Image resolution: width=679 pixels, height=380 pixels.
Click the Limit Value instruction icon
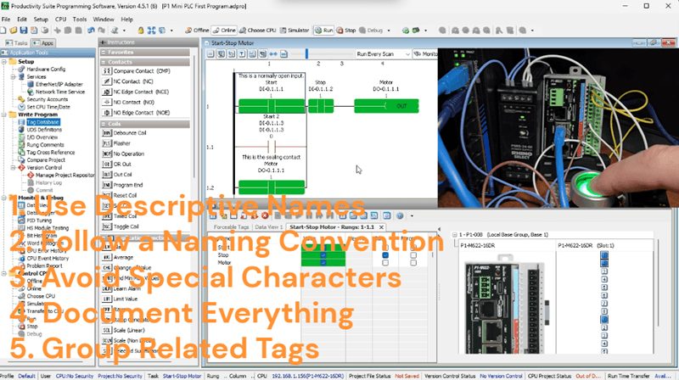point(107,299)
